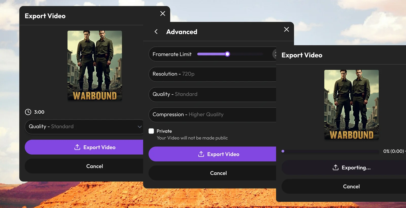Click Cancel in the left Export Video dialog

tap(84, 166)
